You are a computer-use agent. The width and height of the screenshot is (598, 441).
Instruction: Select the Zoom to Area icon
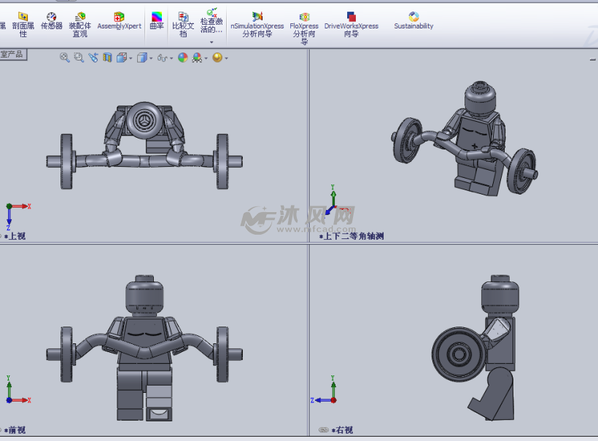click(x=79, y=58)
